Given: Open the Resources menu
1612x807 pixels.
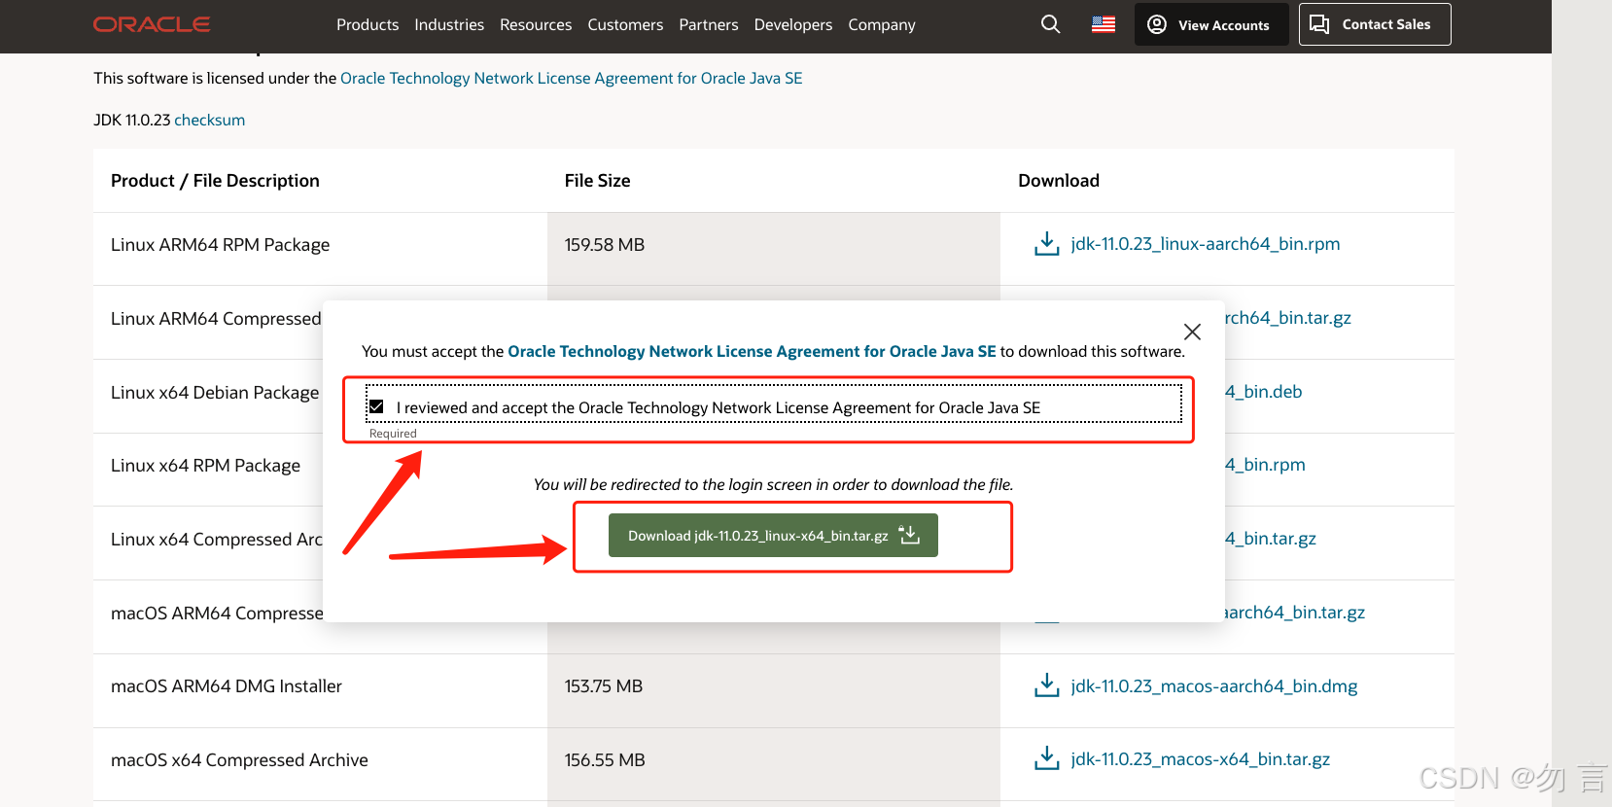Looking at the screenshot, I should click(536, 24).
